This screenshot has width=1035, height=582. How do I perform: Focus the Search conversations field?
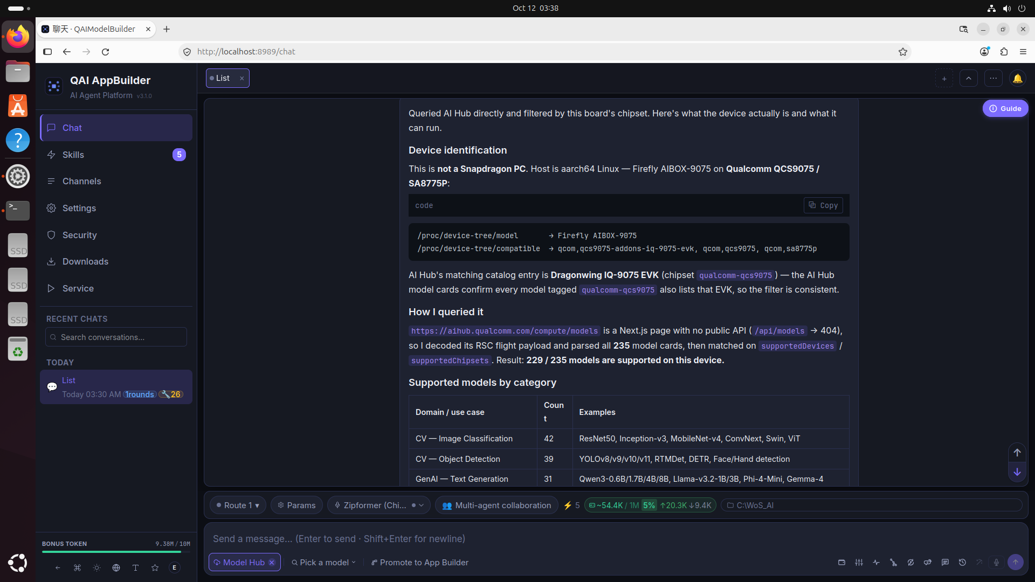tap(116, 337)
